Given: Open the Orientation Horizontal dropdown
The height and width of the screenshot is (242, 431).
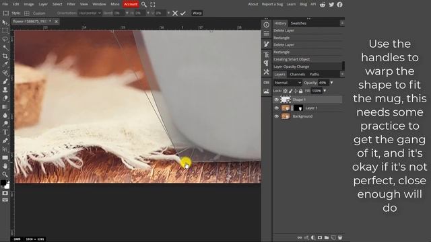Looking at the screenshot, I should pos(90,13).
